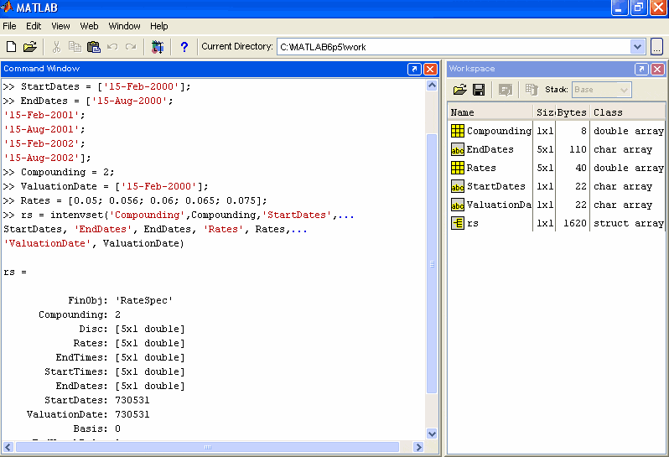Click 'struct array' class cell
The image size is (669, 457).
[629, 223]
